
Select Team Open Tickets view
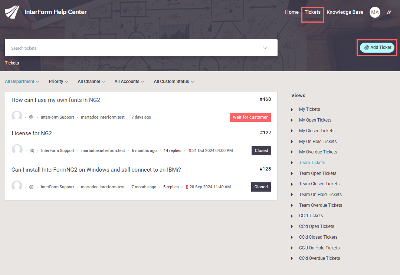318,173
